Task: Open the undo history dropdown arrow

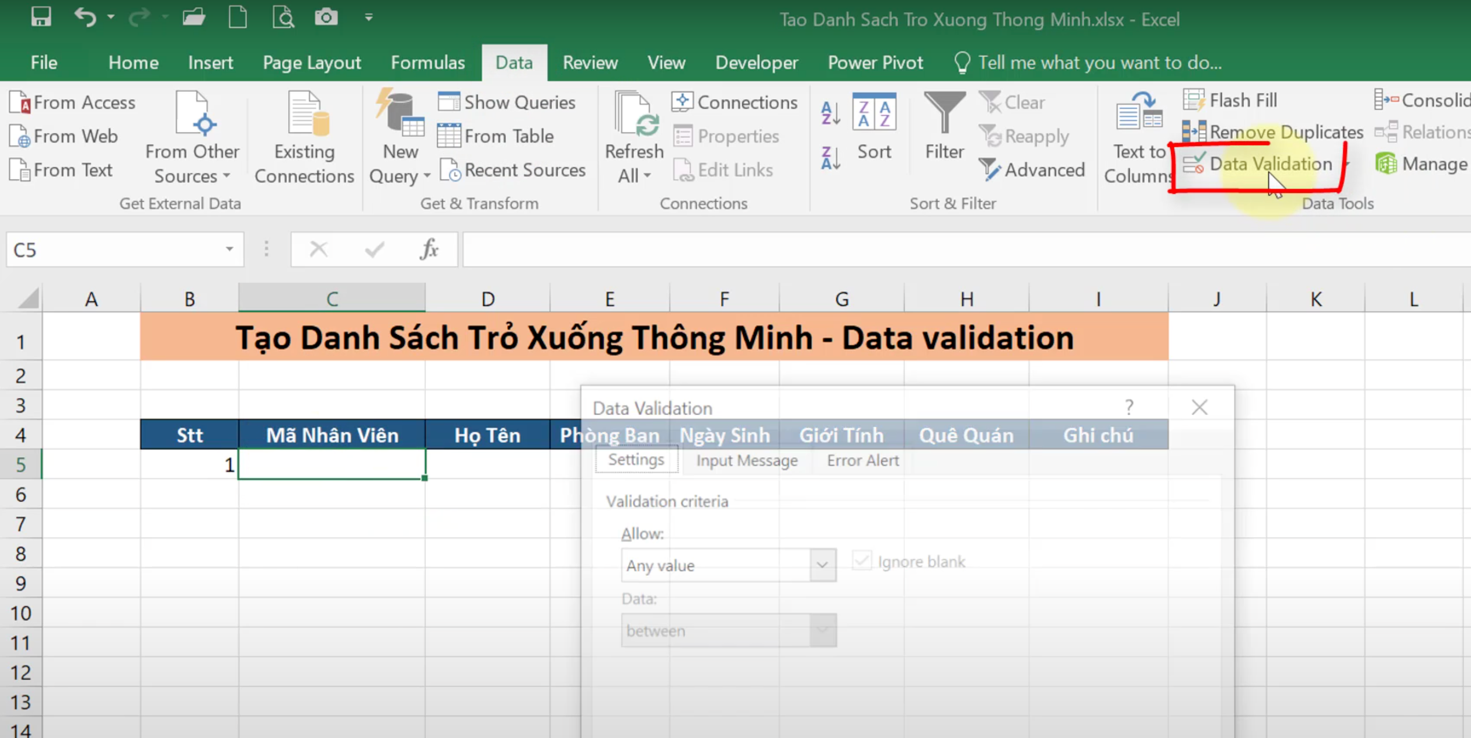Action: click(110, 17)
